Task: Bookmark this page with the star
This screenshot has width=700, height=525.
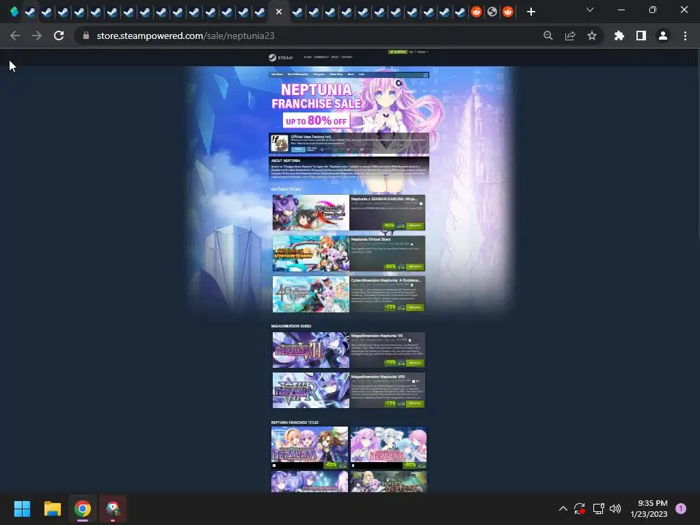Action: coord(592,36)
